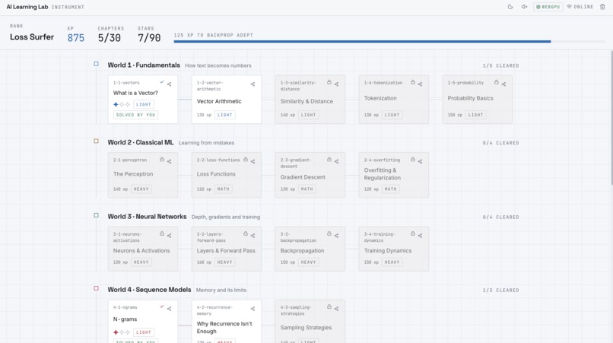
Task: Click lock icon on Layers & Forward Pass
Action: (246, 233)
